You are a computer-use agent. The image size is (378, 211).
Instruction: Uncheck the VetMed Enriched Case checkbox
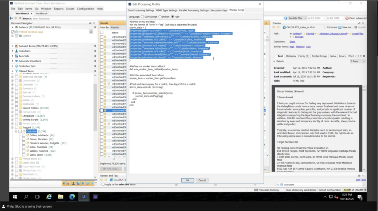coord(13,32)
